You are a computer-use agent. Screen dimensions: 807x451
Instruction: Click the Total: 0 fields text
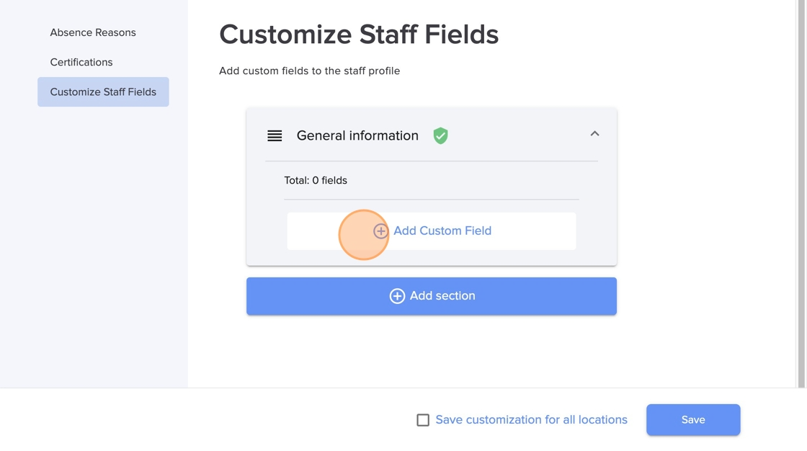[316, 181]
